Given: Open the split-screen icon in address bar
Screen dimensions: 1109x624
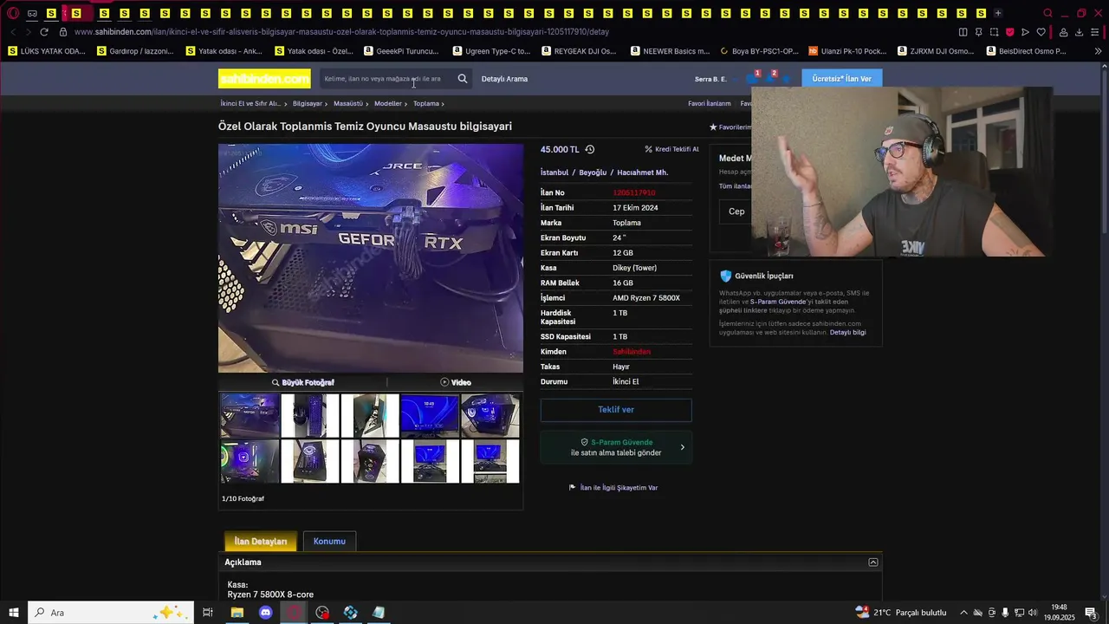Looking at the screenshot, I should 963,32.
